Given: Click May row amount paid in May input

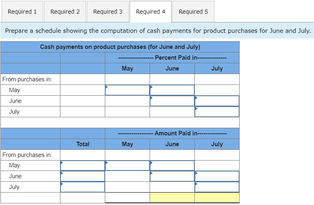Looking at the screenshot, I should coord(127,165).
